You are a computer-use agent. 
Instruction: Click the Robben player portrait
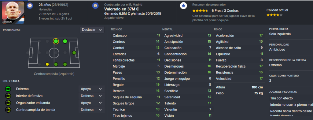coord(13,12)
